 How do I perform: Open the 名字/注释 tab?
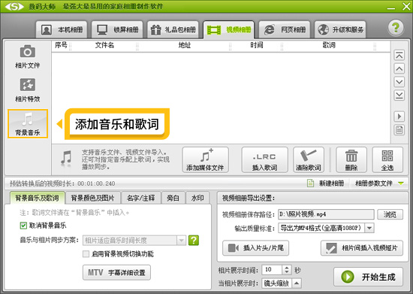pyautogui.click(x=140, y=198)
